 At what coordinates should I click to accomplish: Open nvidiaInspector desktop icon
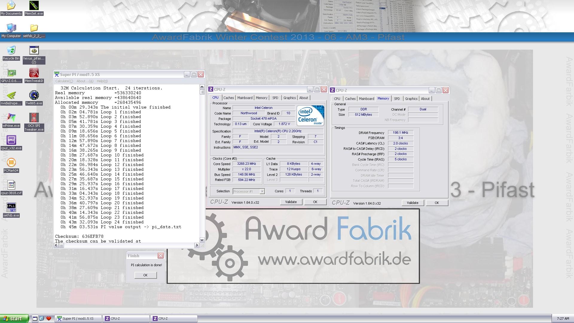[x=11, y=98]
